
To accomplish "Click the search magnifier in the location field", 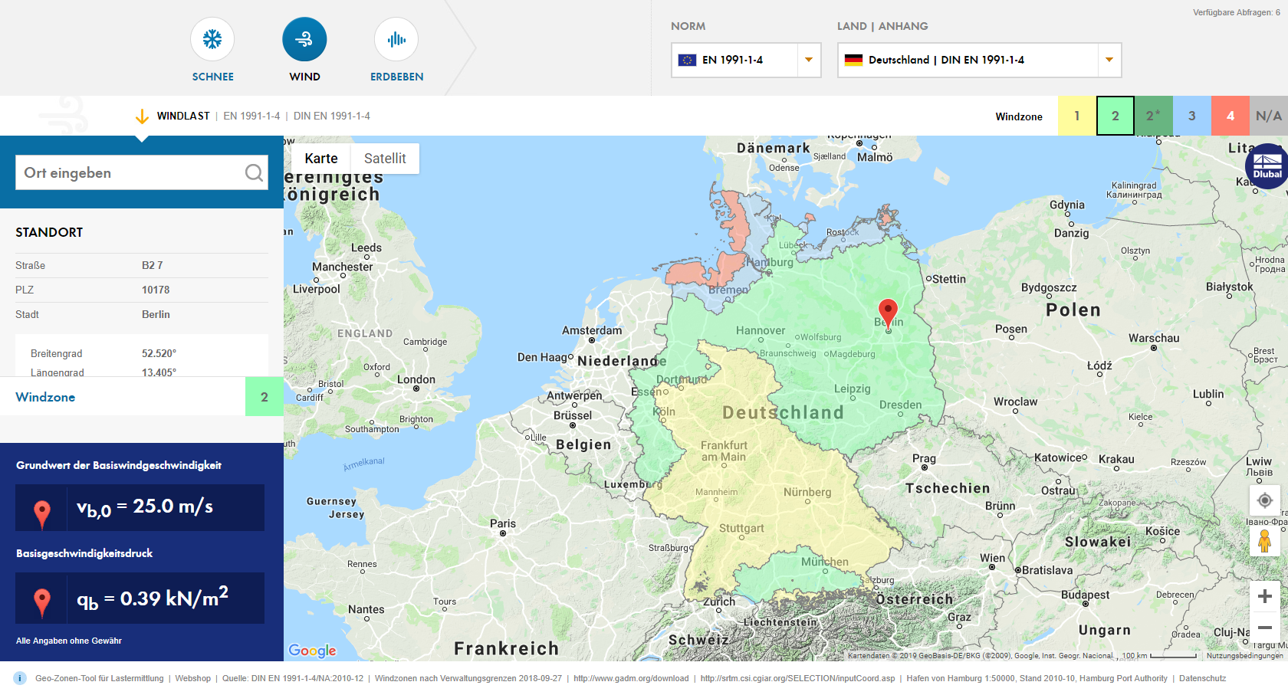I will [254, 172].
